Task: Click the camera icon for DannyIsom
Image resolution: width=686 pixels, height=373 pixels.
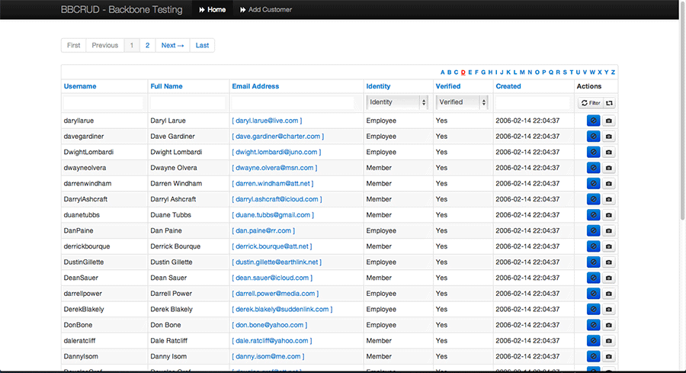Action: pyautogui.click(x=608, y=357)
